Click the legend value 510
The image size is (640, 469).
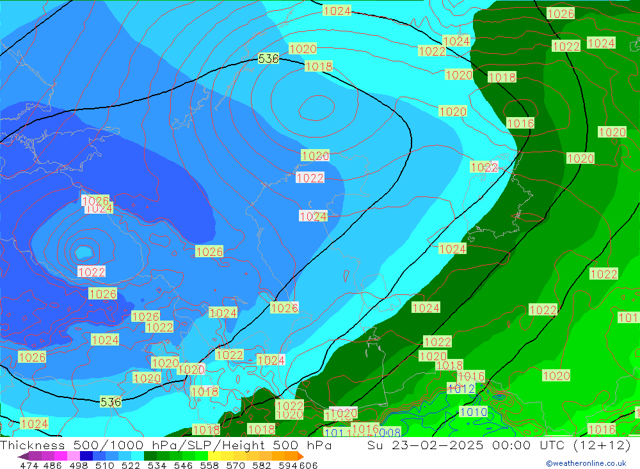pos(105,465)
